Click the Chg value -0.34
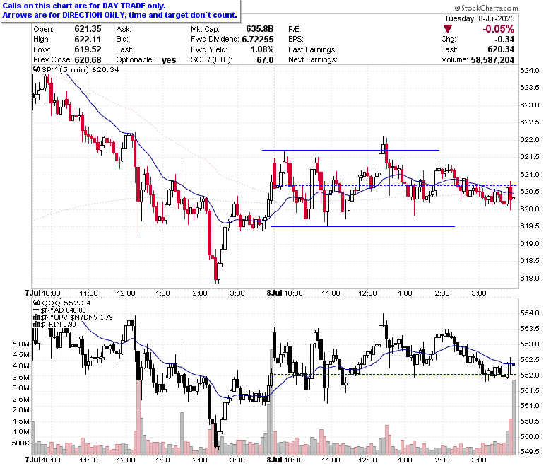The width and height of the screenshot is (551, 466). (504, 39)
